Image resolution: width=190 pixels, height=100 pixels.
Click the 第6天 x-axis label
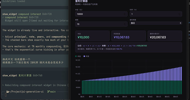click(x=91, y=97)
